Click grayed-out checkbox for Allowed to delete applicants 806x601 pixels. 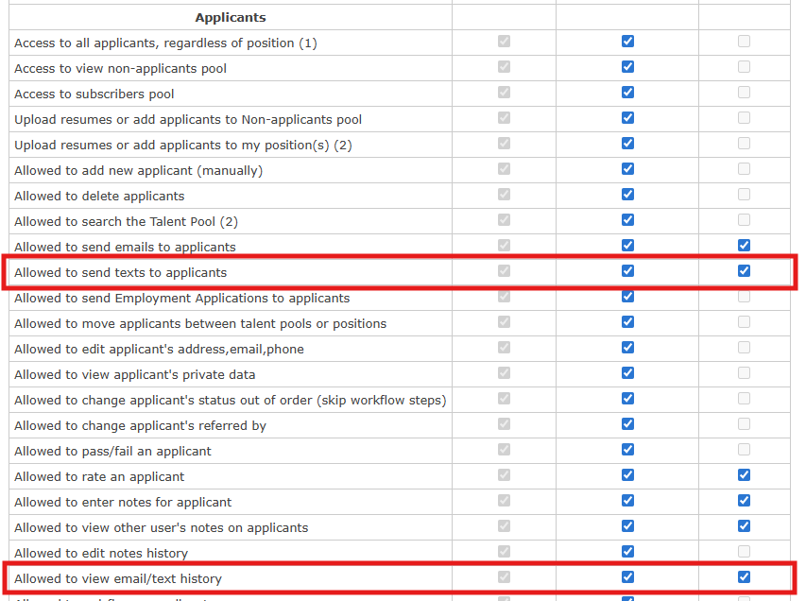tap(505, 195)
